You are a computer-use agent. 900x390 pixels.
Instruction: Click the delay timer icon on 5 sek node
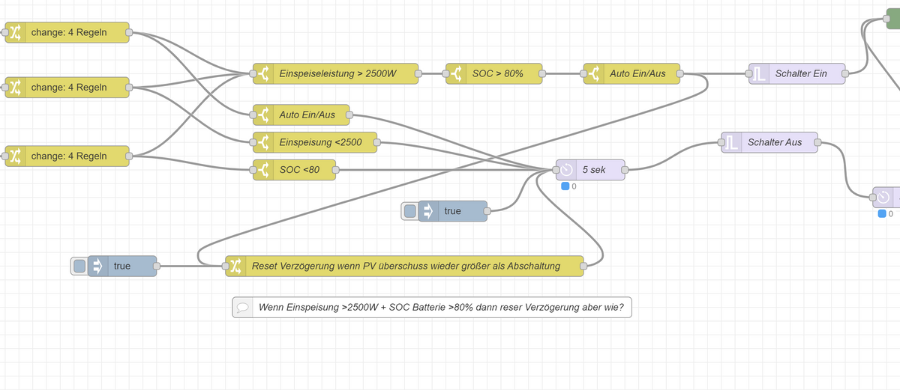click(x=567, y=170)
